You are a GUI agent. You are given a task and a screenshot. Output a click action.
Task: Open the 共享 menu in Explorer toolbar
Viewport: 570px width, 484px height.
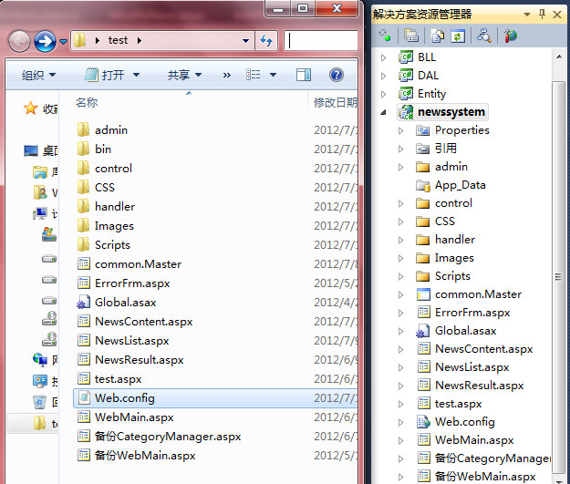184,75
